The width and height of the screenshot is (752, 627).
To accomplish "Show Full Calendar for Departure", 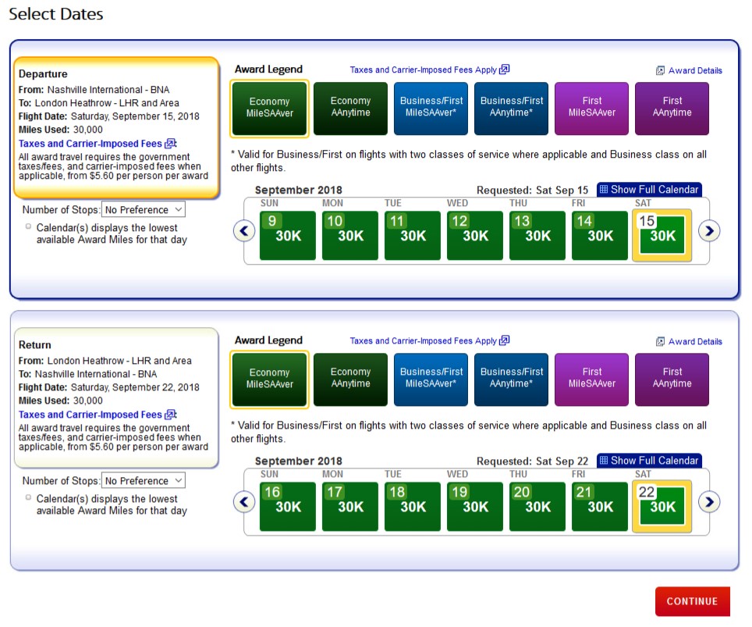I will tap(648, 190).
